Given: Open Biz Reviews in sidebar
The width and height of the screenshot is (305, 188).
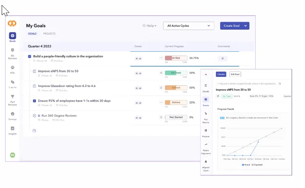Looking at the screenshot, I should (x=13, y=50).
